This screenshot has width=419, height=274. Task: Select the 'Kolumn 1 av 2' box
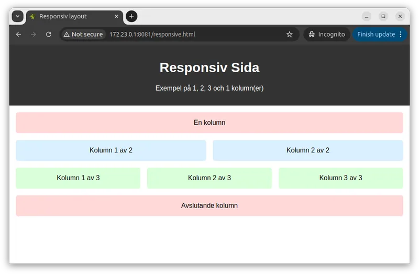(111, 150)
